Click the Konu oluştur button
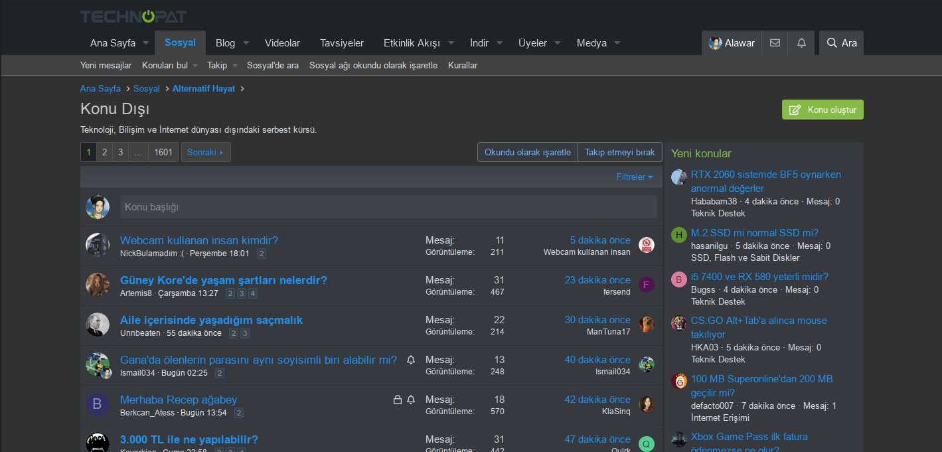Viewport: 942px width, 452px height. click(x=823, y=110)
